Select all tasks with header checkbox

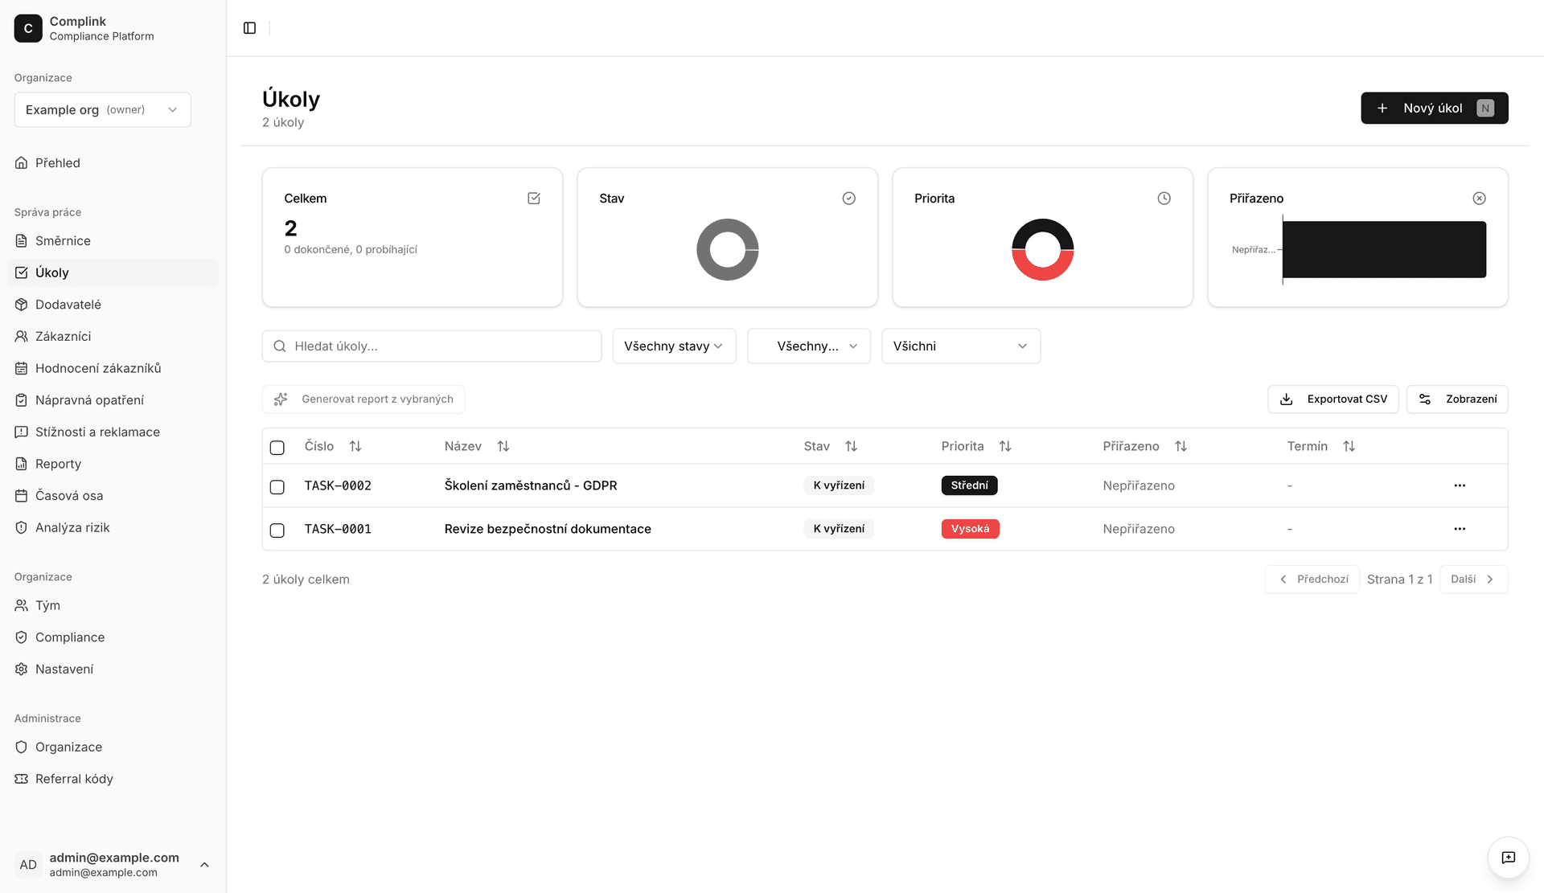tap(277, 448)
